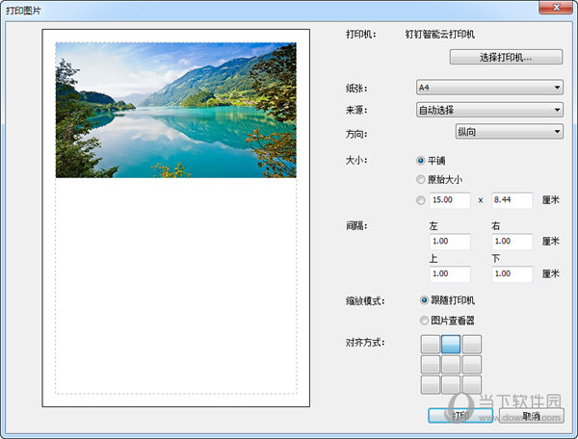Click the width field showing 15.00
This screenshot has width=578, height=439.
click(x=450, y=200)
